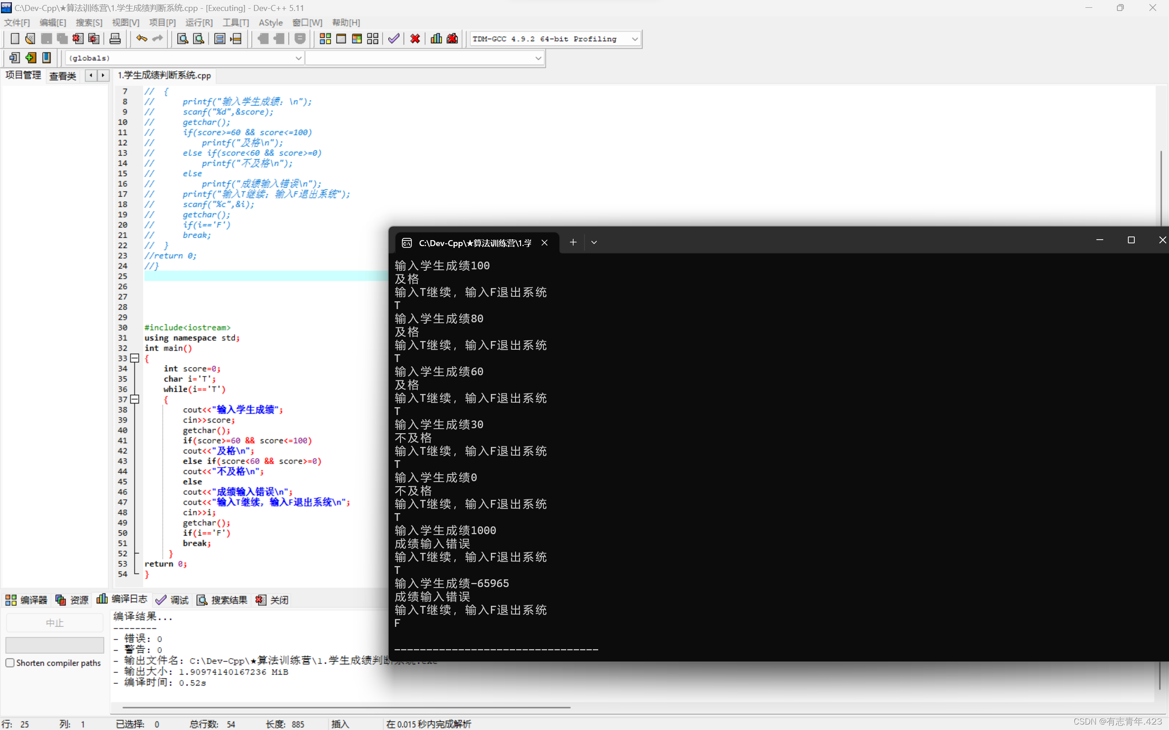Click the Save file toolbar icon
Viewport: 1169px width, 730px height.
pos(47,39)
